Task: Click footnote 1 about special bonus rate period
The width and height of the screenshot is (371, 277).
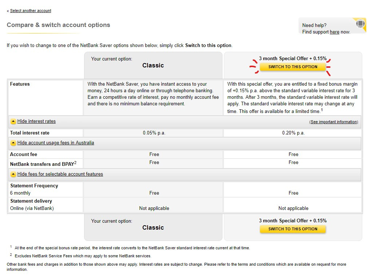Action: 132,248
